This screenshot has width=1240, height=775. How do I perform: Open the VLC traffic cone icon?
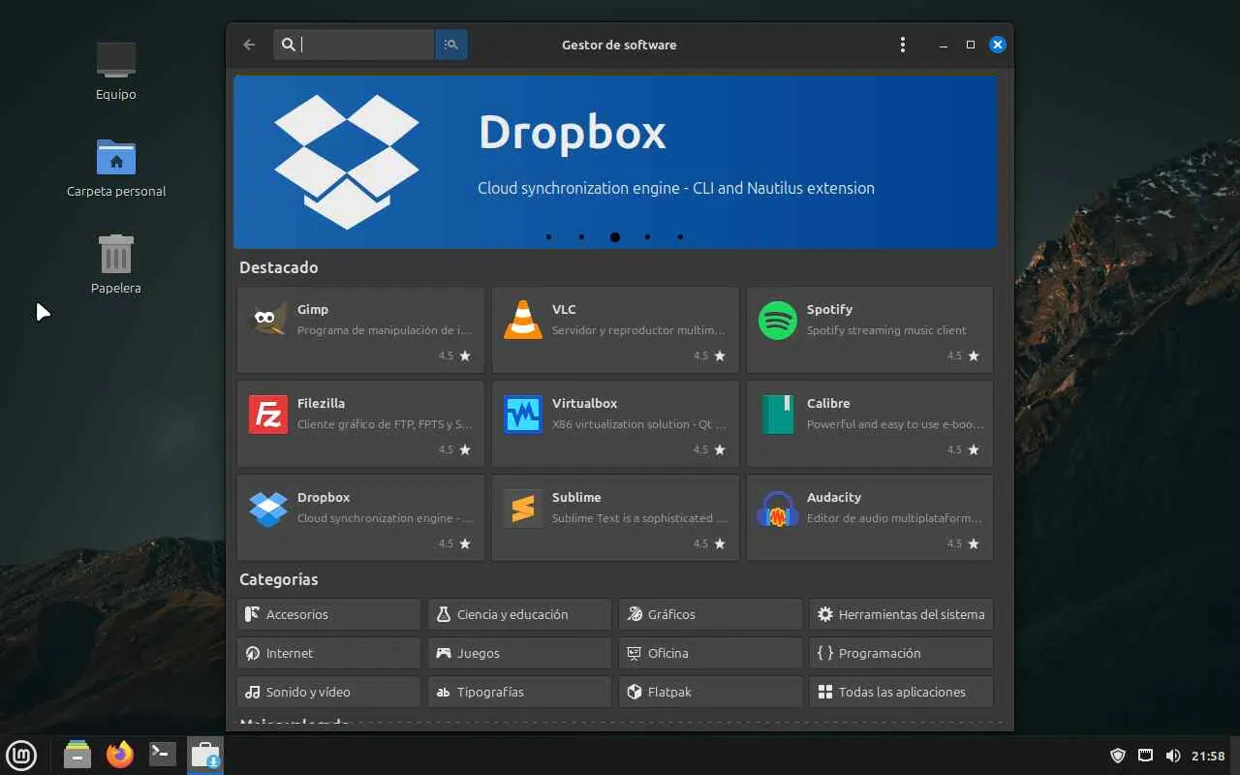(x=523, y=321)
